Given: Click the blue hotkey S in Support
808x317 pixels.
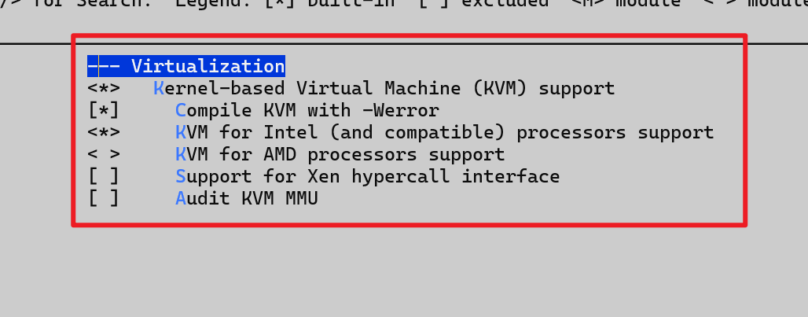Looking at the screenshot, I should point(181,176).
